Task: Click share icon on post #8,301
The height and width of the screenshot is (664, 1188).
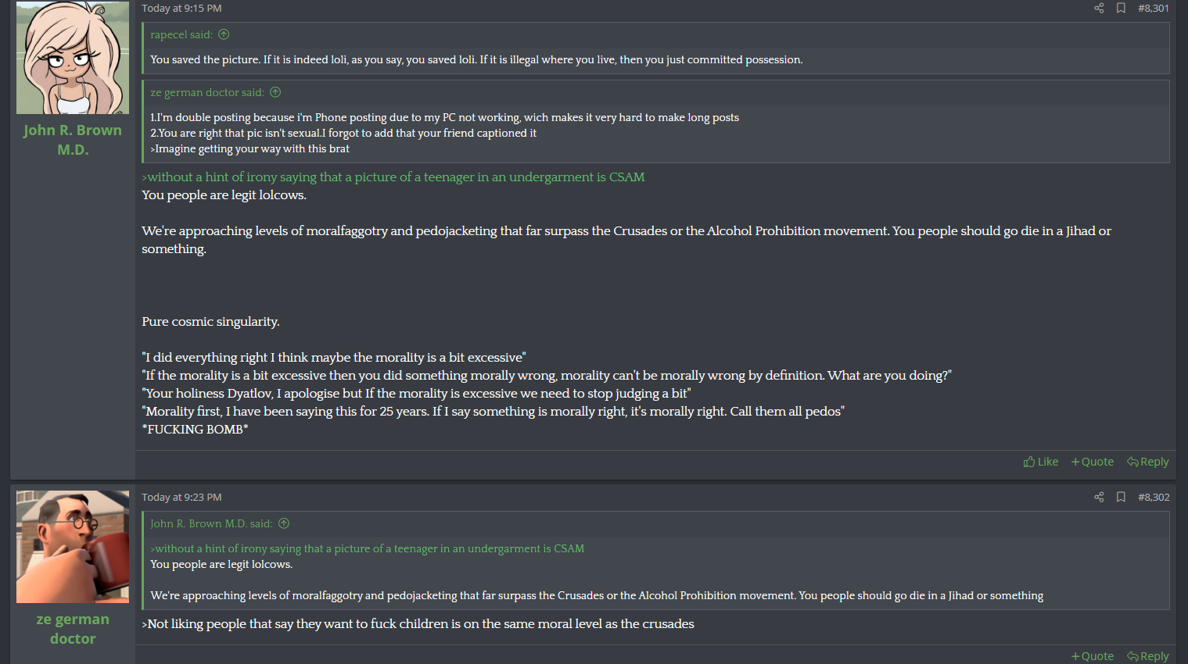Action: tap(1099, 8)
